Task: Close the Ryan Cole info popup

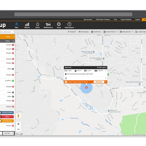Action: [x=106, y=68]
